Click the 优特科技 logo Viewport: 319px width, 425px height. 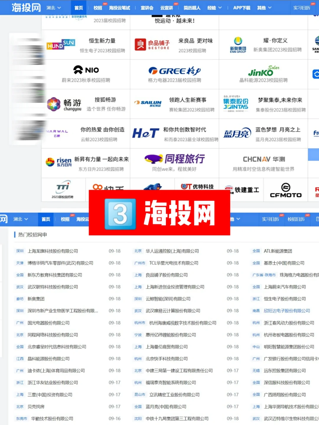pos(197,186)
